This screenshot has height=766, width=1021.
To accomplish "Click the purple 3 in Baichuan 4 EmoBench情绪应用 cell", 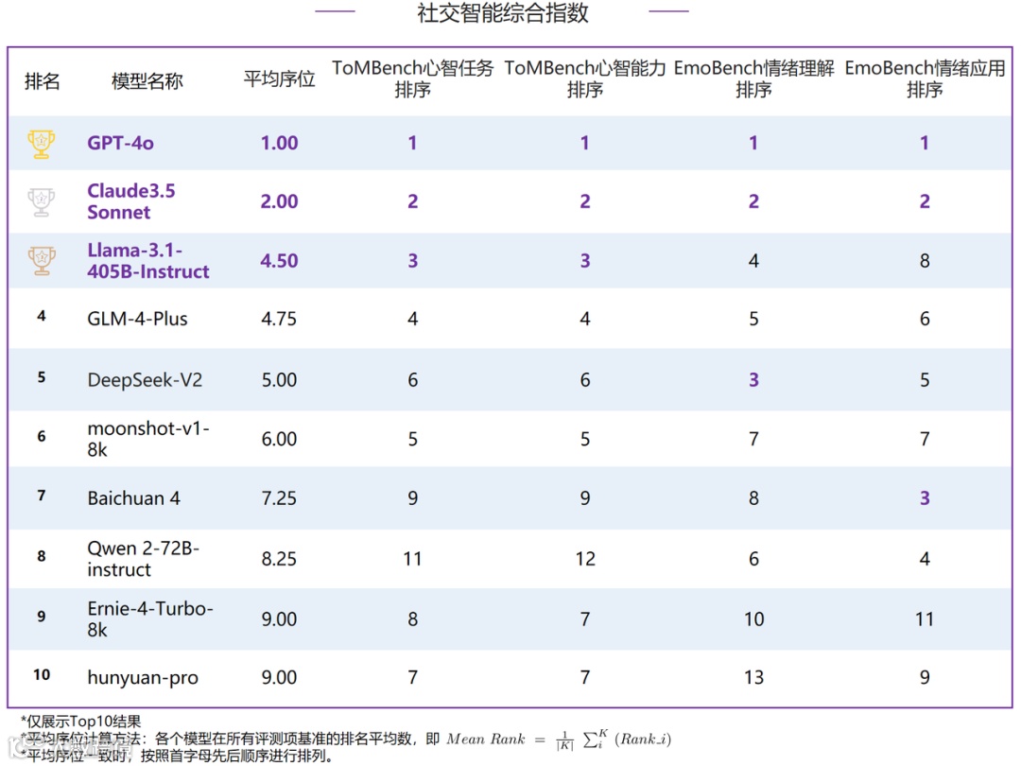I will [x=925, y=498].
